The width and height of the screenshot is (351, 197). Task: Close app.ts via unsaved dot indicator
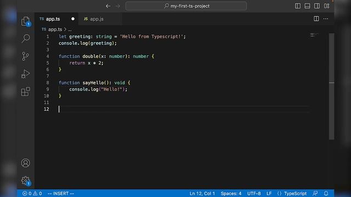point(73,19)
